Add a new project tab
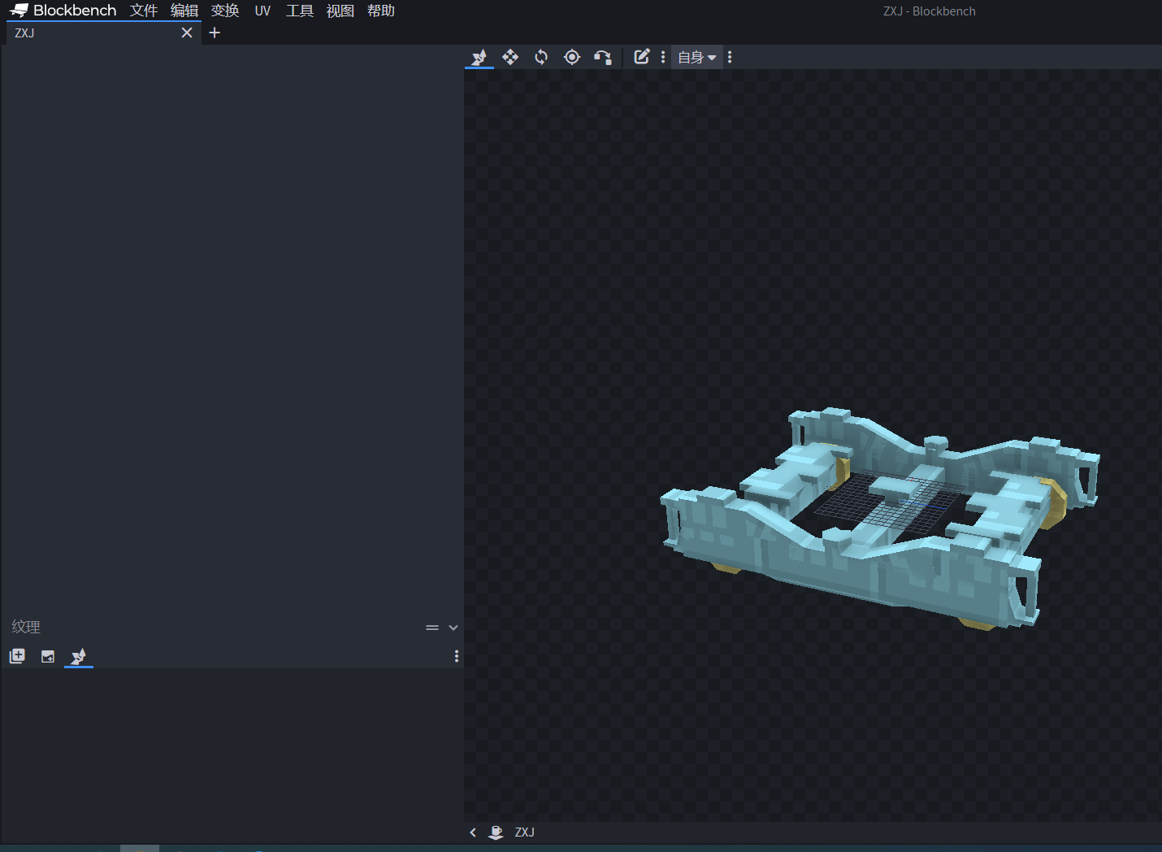This screenshot has height=852, width=1162. click(215, 33)
